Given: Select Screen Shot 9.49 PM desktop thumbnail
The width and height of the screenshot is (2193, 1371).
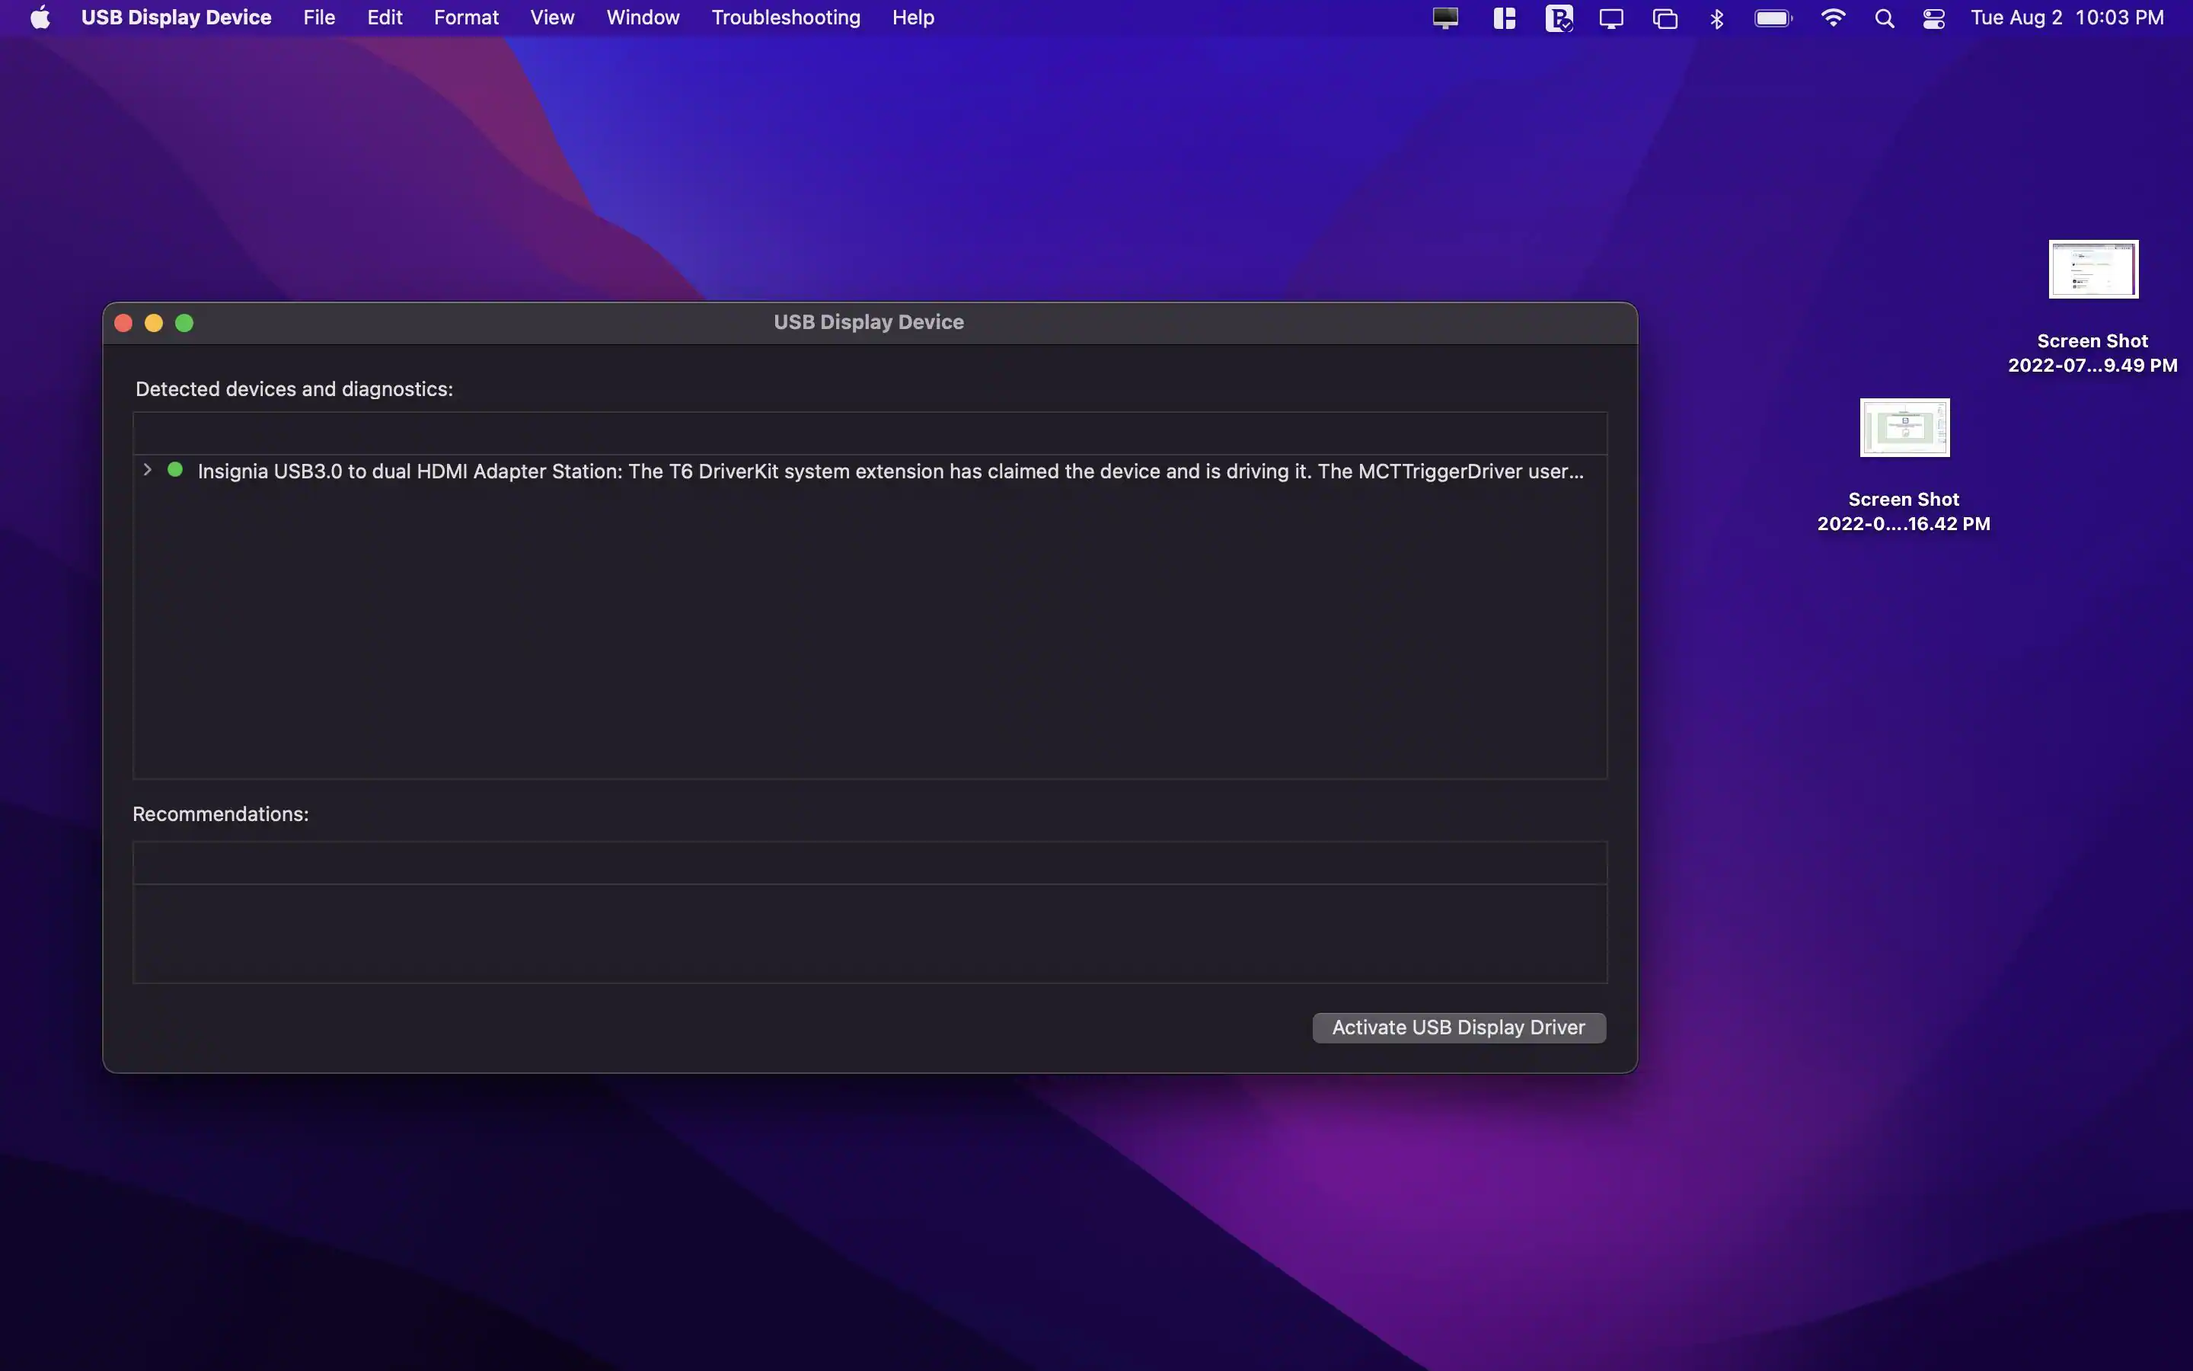Looking at the screenshot, I should pyautogui.click(x=2092, y=270).
